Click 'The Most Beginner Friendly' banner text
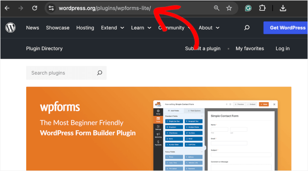Viewport: 308px width, 171px height. click(82, 123)
